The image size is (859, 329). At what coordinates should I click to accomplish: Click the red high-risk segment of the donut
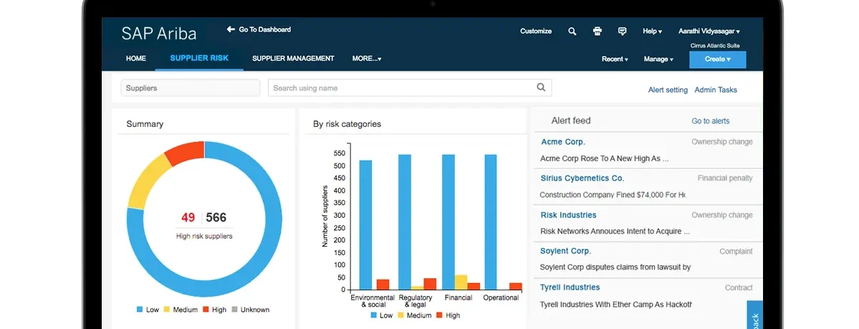coord(186,152)
